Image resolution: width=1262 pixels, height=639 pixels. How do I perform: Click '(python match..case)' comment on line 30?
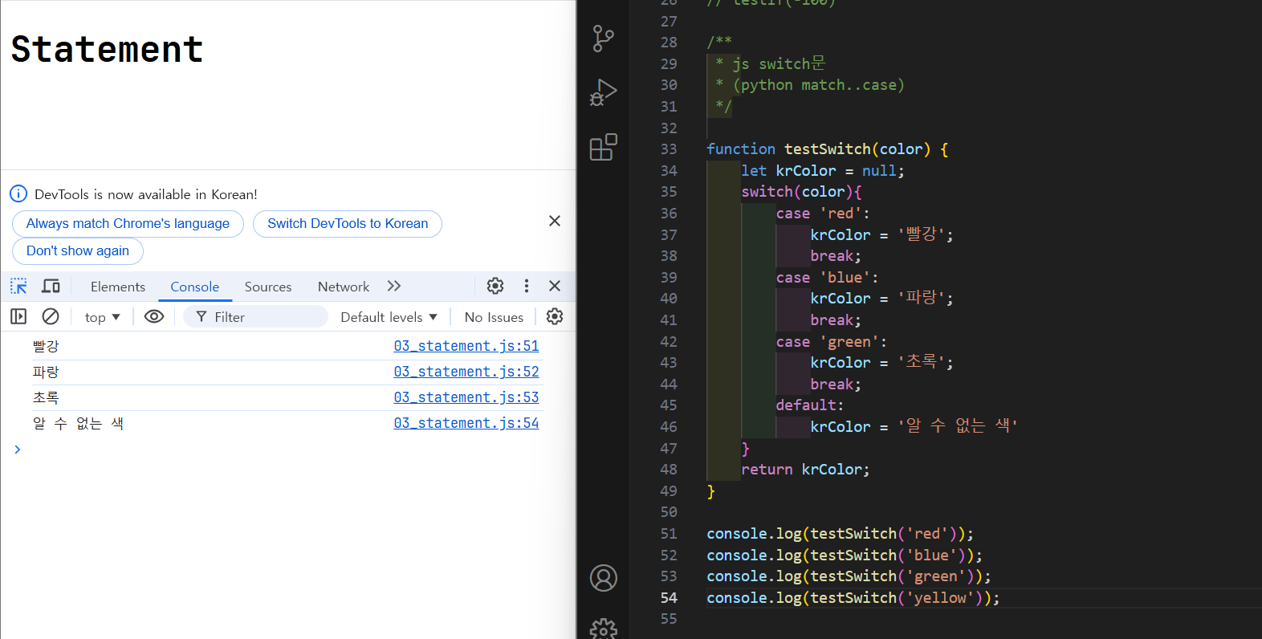click(819, 85)
